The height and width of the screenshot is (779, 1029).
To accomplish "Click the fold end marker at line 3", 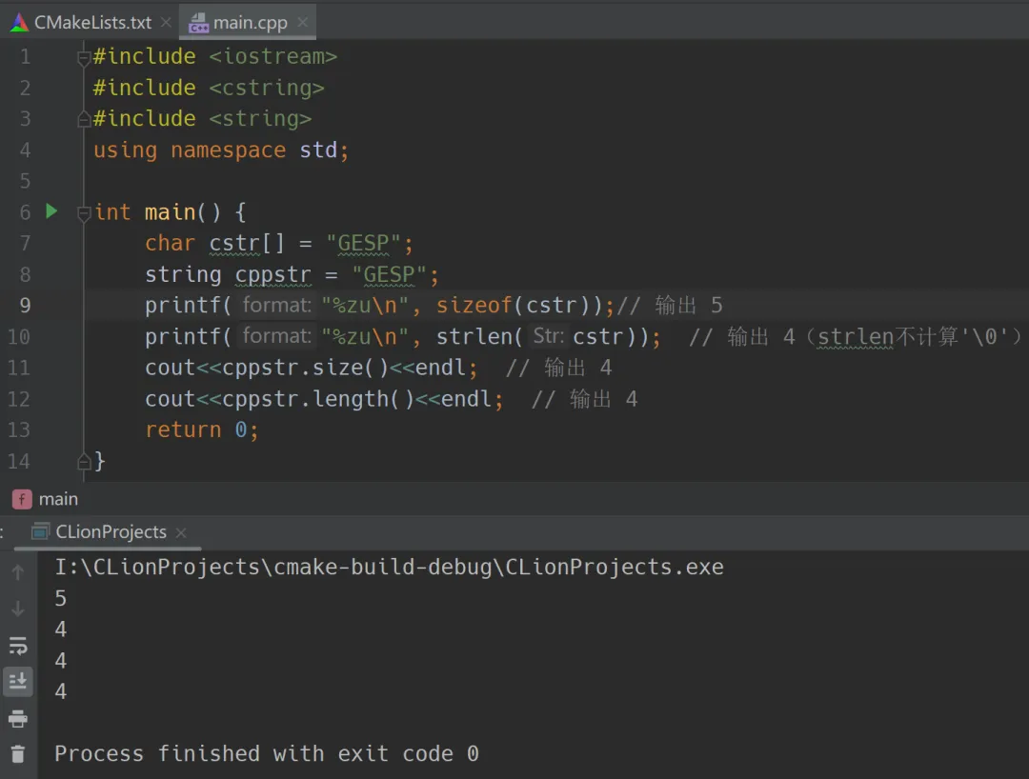I will point(83,119).
